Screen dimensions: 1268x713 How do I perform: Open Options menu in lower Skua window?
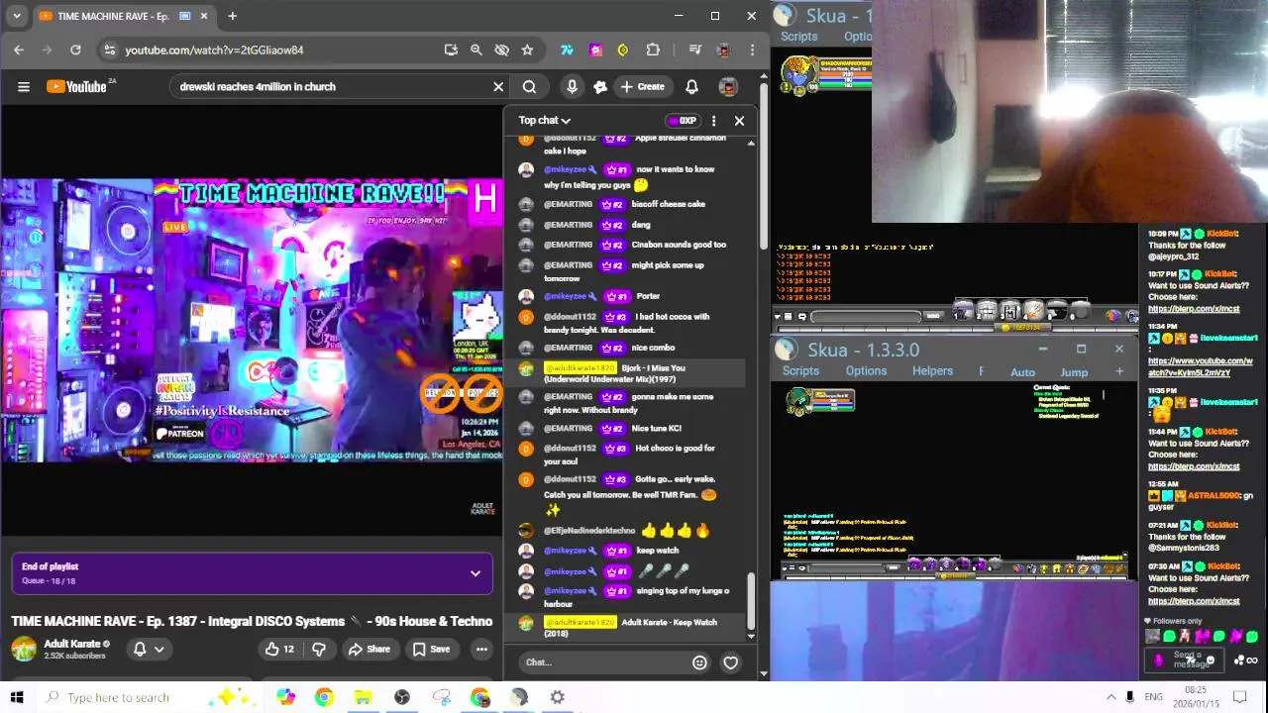pos(866,371)
